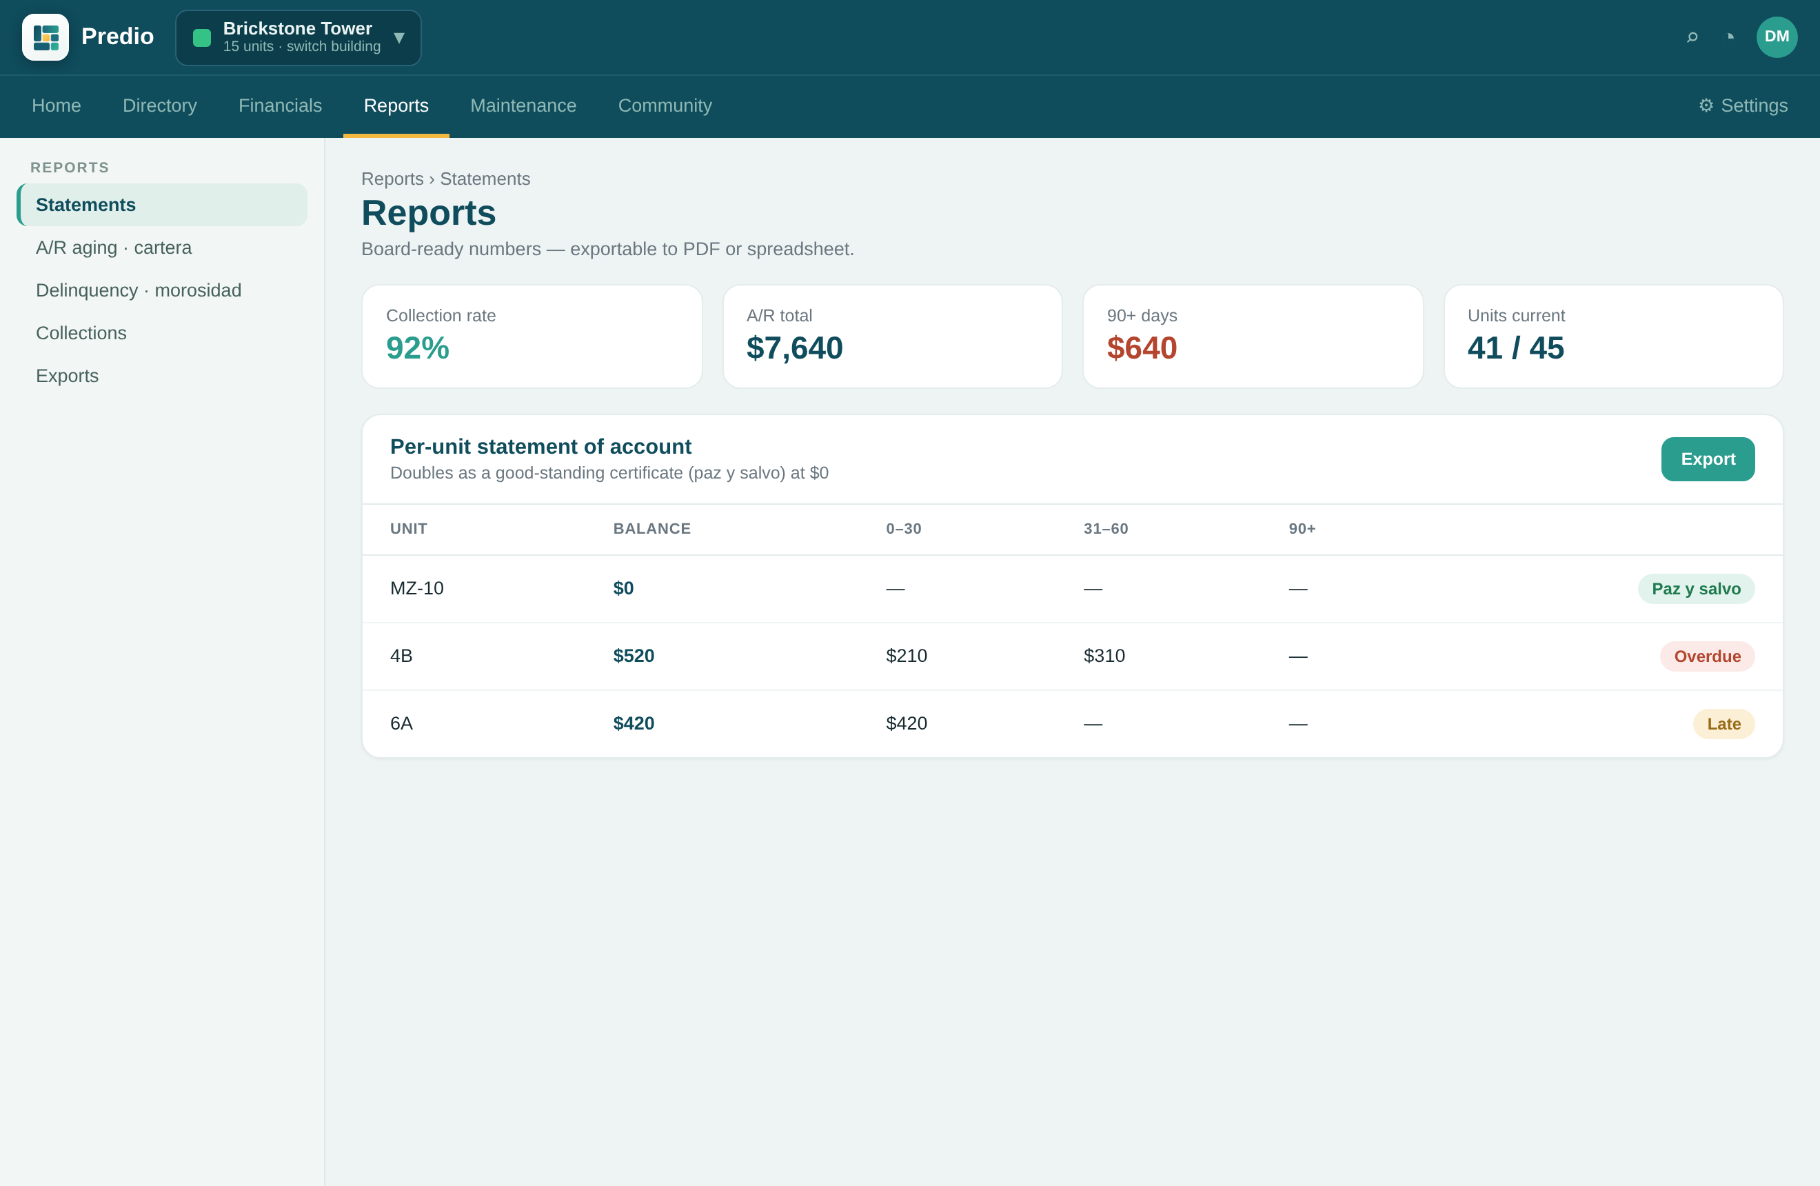1820x1186 pixels.
Task: Click the Predio brand name
Action: coord(117,36)
